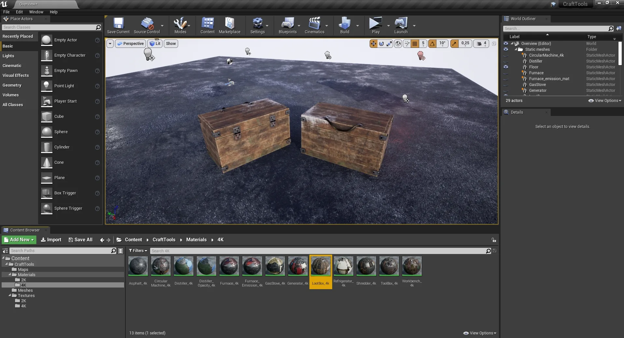Image resolution: width=624 pixels, height=338 pixels.
Task: Open the Marketplace icon
Action: (x=230, y=25)
